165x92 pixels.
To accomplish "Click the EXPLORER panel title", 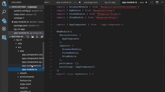I will [16, 2].
